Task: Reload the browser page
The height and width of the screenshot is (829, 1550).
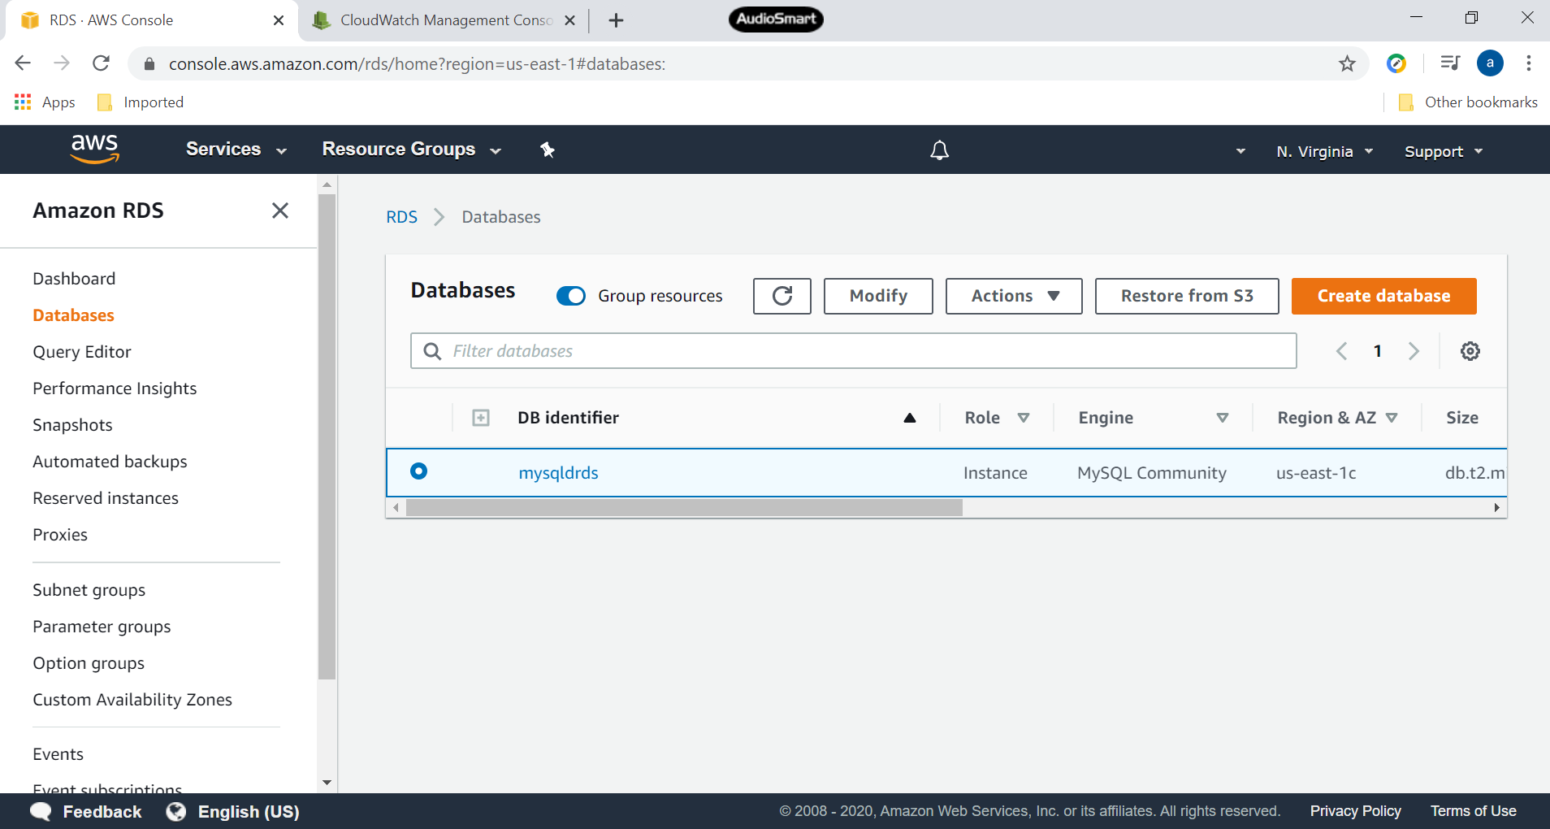Action: pyautogui.click(x=101, y=63)
